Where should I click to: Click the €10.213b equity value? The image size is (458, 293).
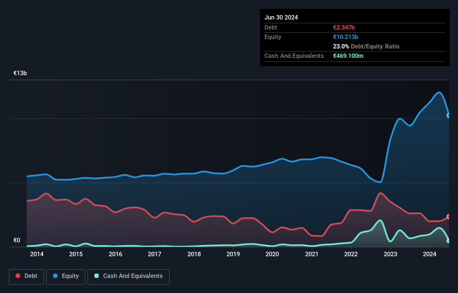pos(345,37)
